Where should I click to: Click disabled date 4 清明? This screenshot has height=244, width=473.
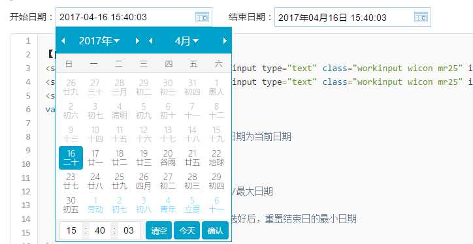pos(120,111)
